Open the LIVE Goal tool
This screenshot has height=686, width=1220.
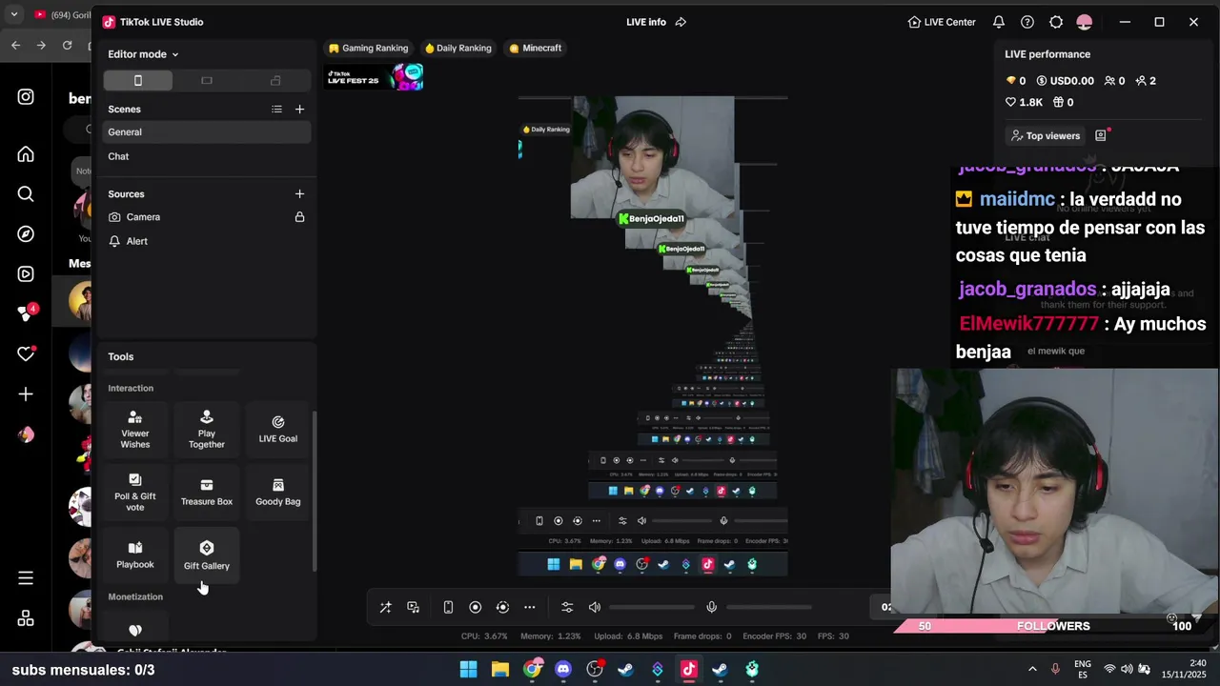tap(278, 429)
